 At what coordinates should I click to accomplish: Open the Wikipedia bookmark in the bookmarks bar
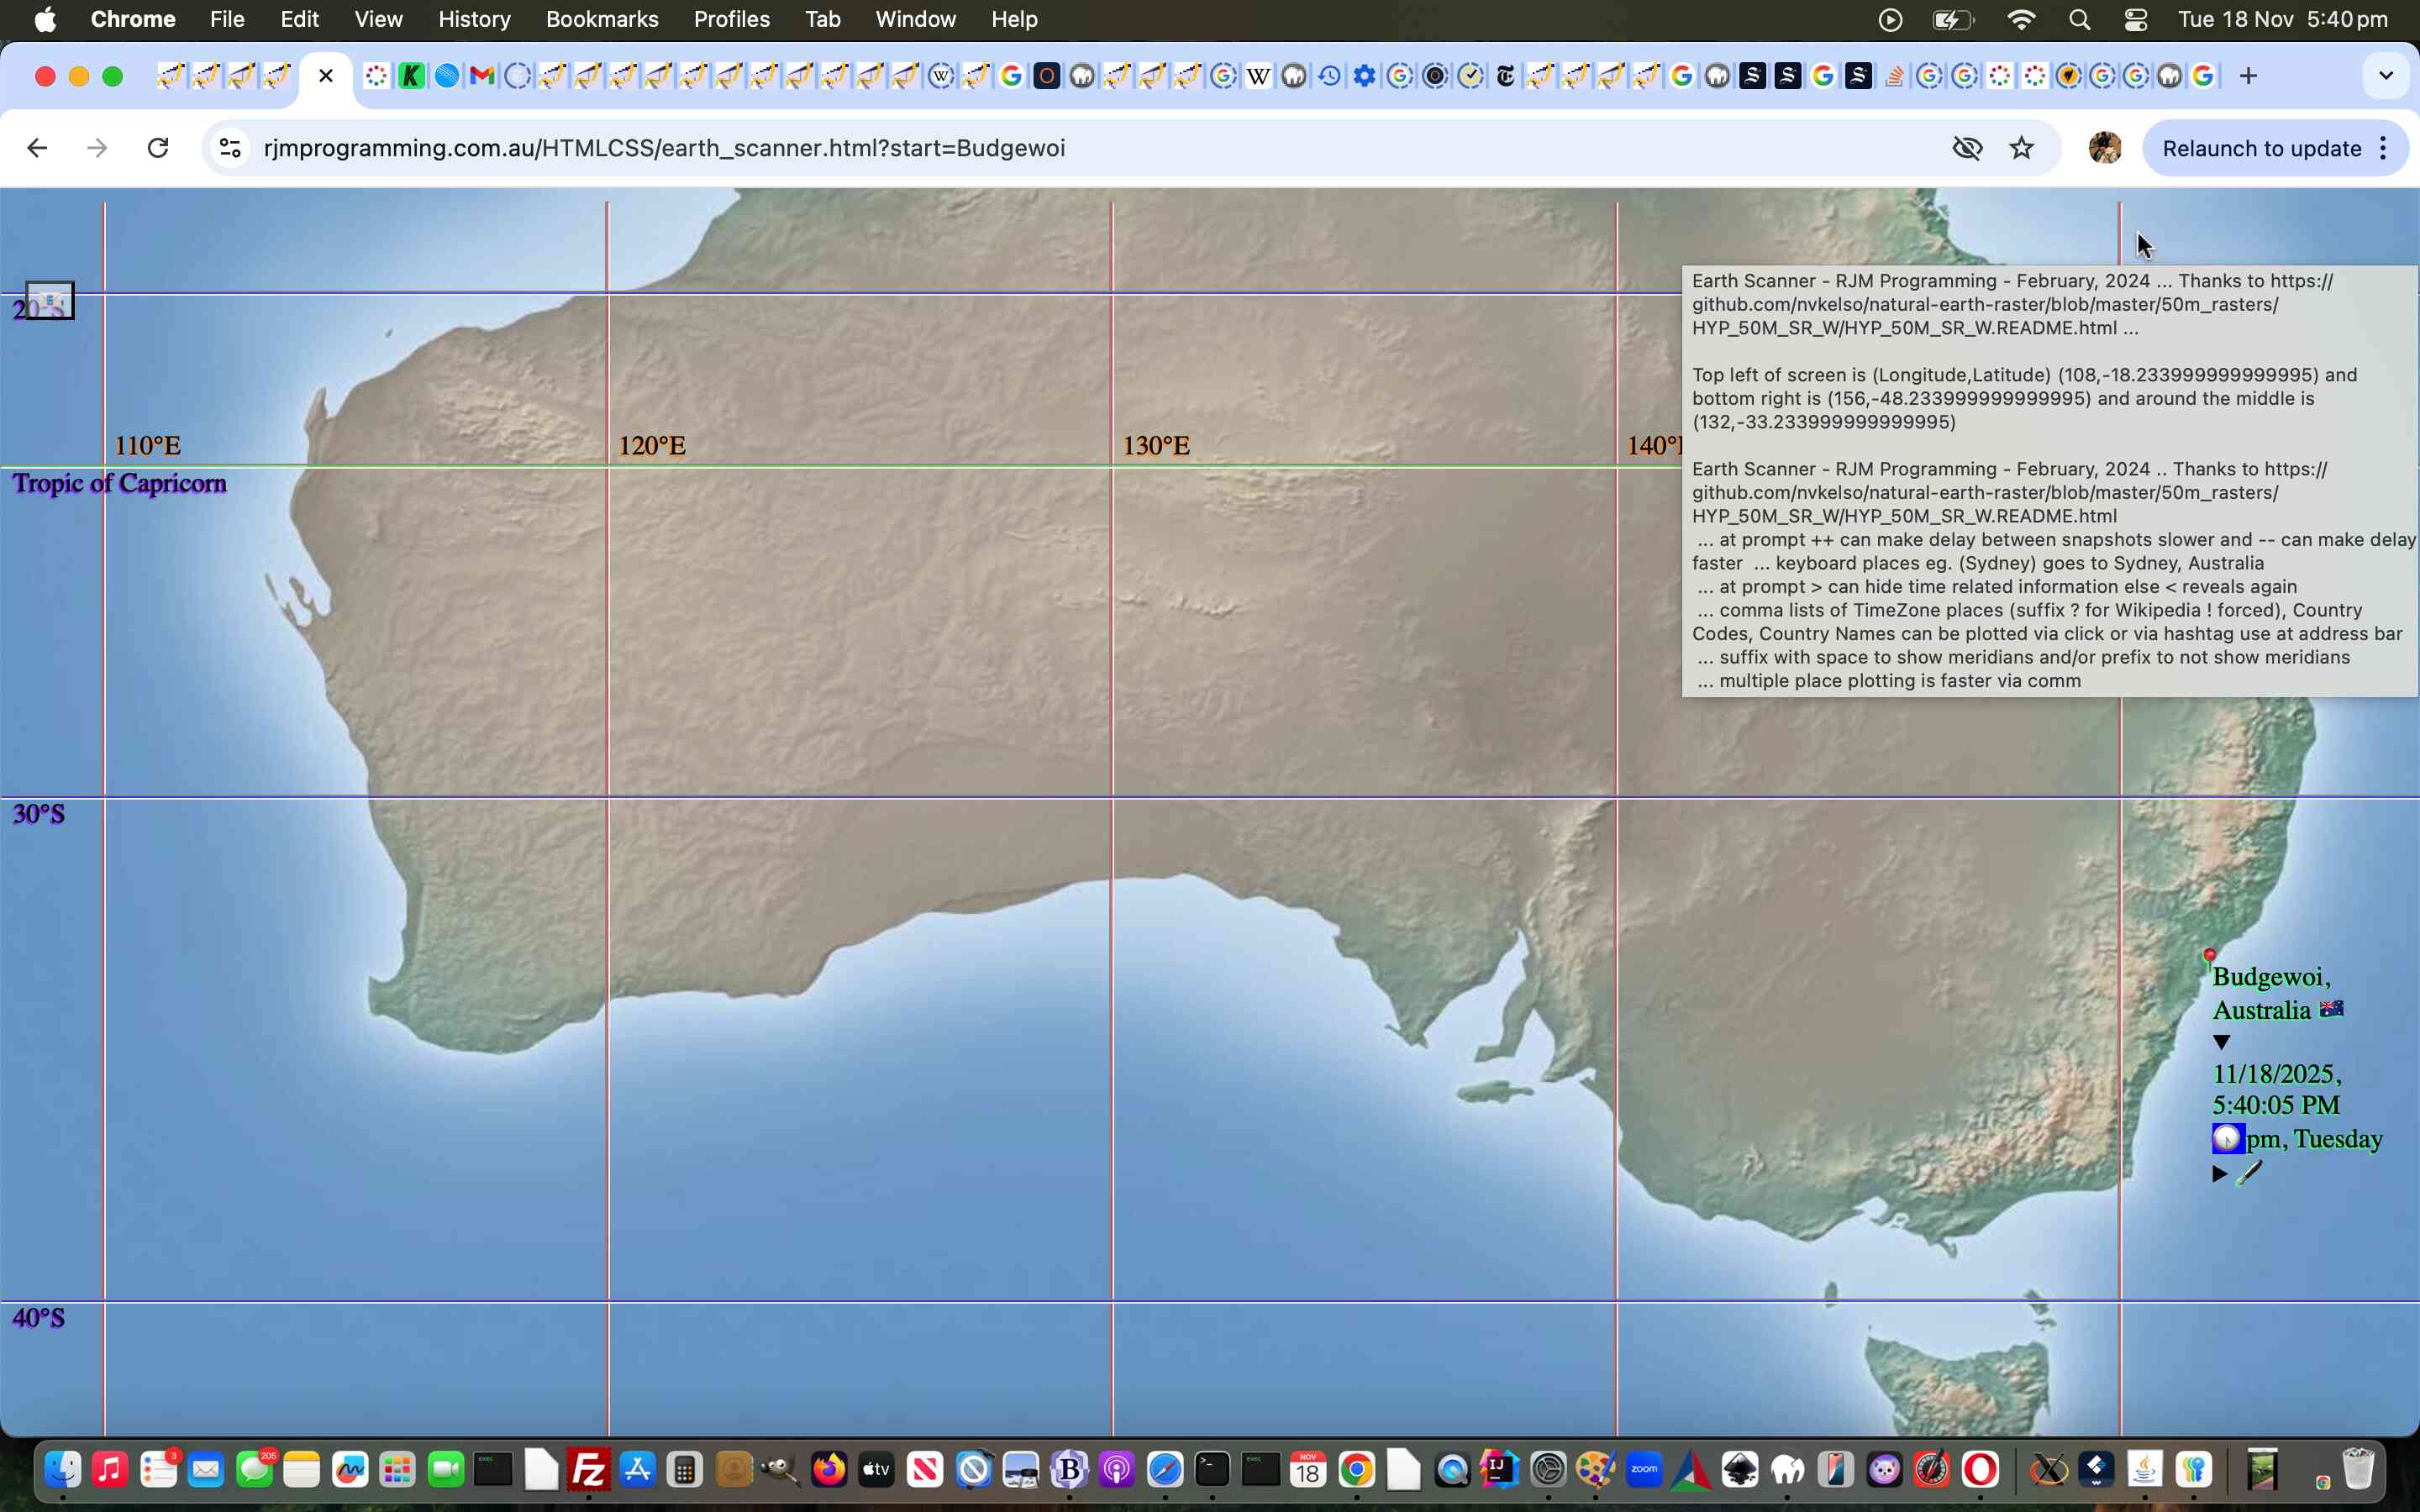point(1258,75)
